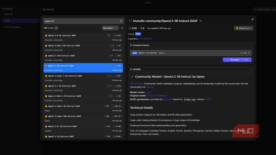Select Qwen2.5-72B-Instruct-GGUF in results
276x155 pixels.
83,58
